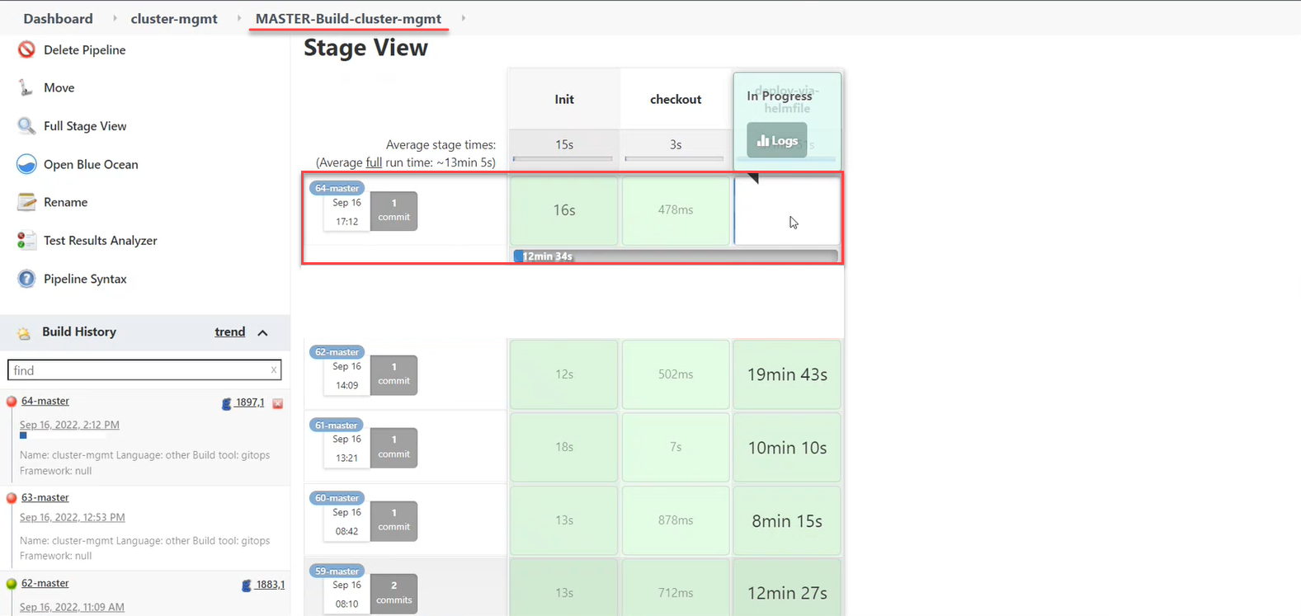1301x616 pixels.
Task: Click the 64-master stage view badge
Action: click(x=337, y=188)
